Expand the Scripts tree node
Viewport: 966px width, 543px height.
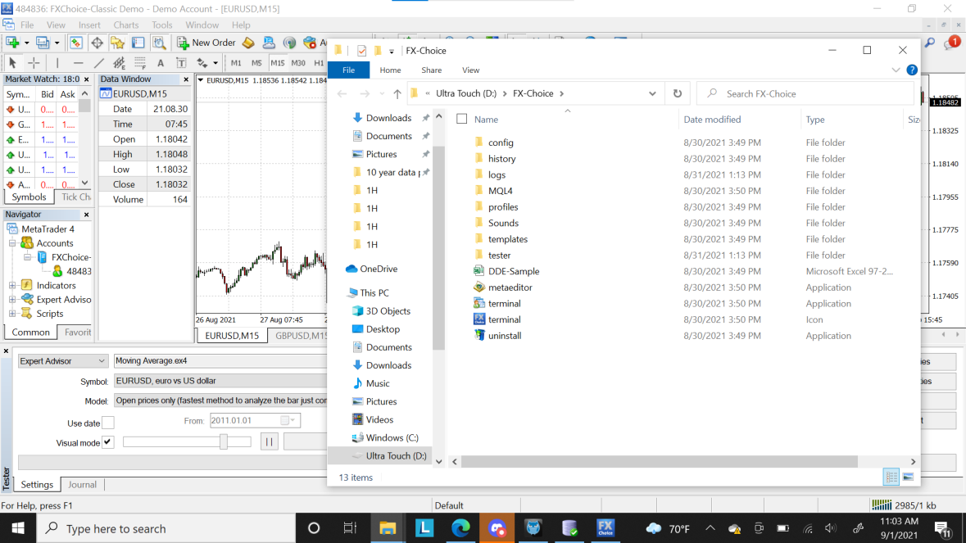tap(12, 314)
